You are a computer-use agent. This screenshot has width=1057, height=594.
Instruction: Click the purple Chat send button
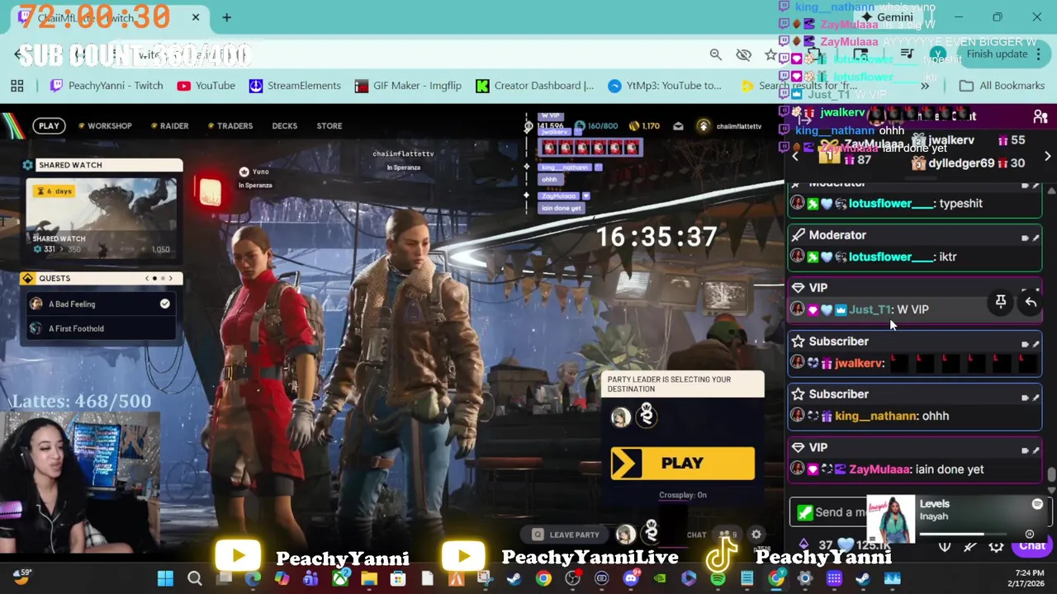pos(1031,546)
